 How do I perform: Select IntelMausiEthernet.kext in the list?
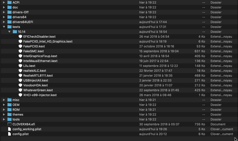coord(40,61)
